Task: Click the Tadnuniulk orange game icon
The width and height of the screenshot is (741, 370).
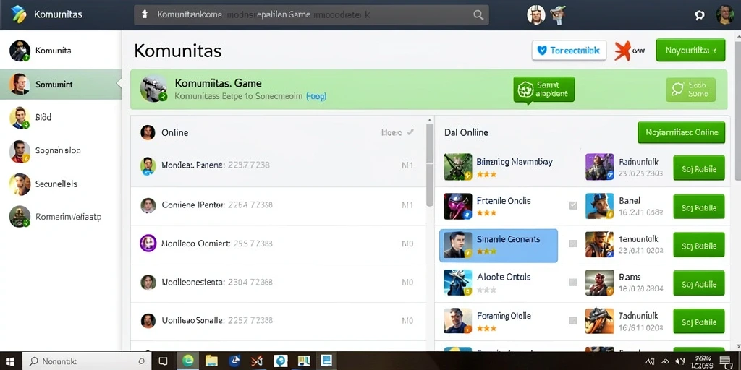Action: pos(599,321)
